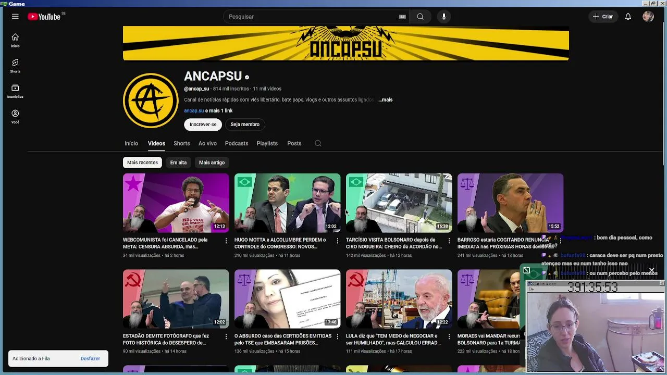
Task: Open video title "HUGO MOTTA e ALCOLUMBRE PERDEM"
Action: 280,243
